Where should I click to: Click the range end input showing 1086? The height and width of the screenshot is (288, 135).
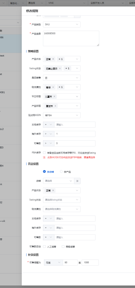(90, 263)
